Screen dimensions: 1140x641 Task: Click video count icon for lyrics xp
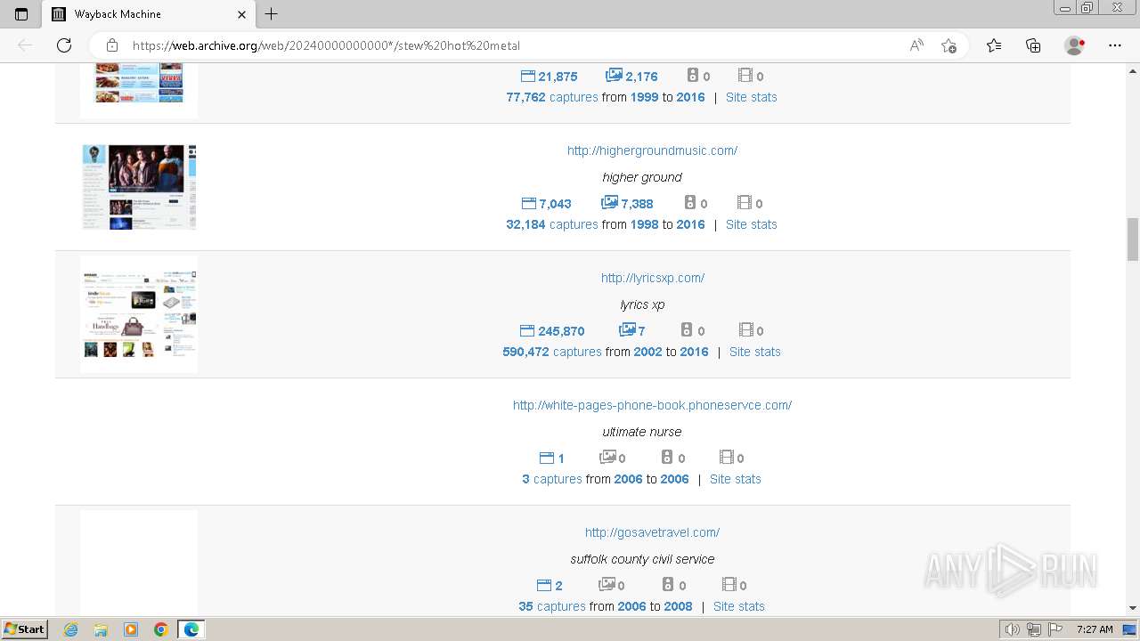[x=746, y=330]
